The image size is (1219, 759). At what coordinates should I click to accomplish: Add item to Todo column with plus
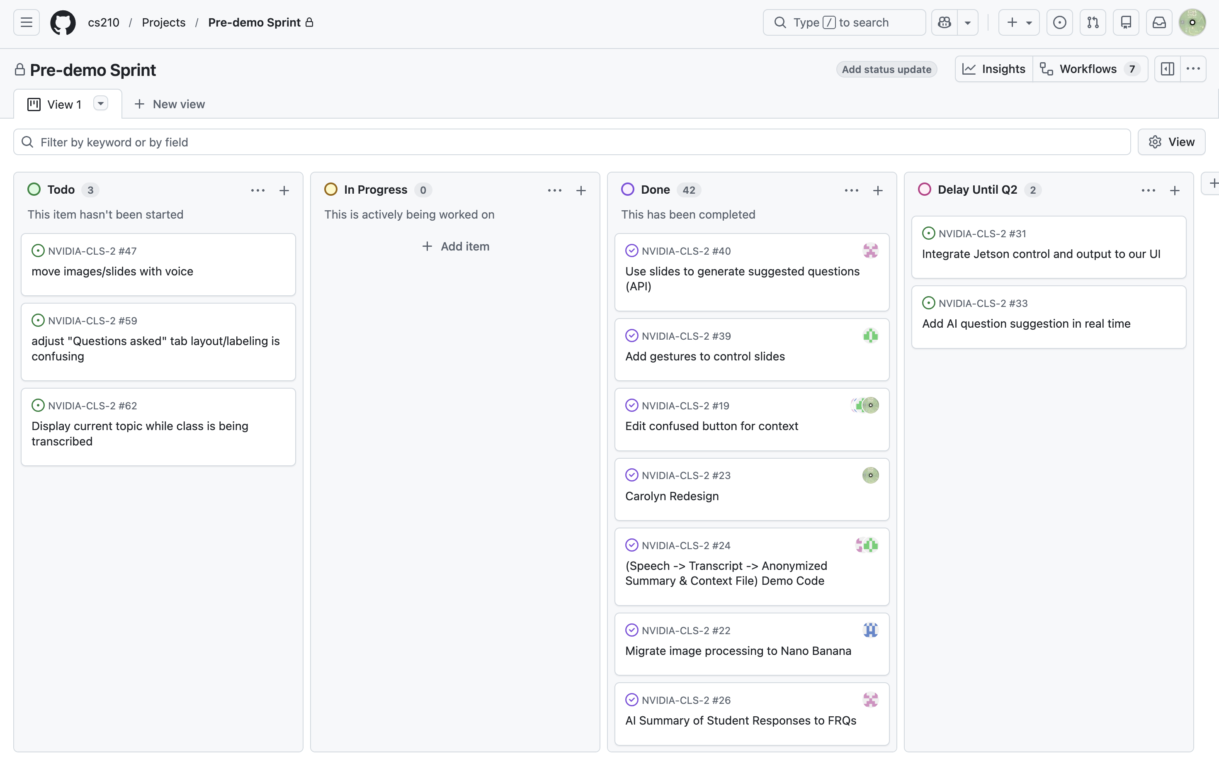(x=284, y=190)
